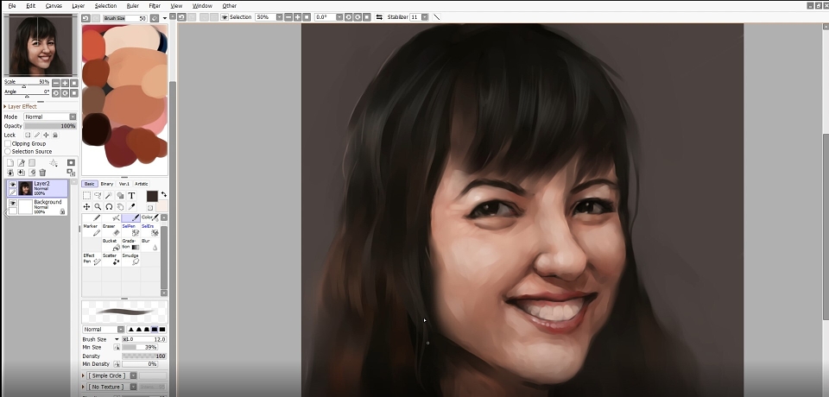The width and height of the screenshot is (829, 397).
Task: Open the Canvas menu
Action: 54,6
